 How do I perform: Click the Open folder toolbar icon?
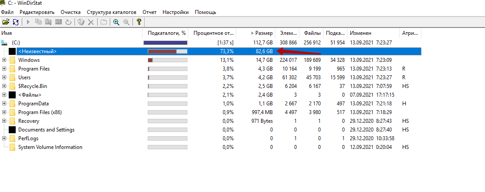(x=6, y=22)
